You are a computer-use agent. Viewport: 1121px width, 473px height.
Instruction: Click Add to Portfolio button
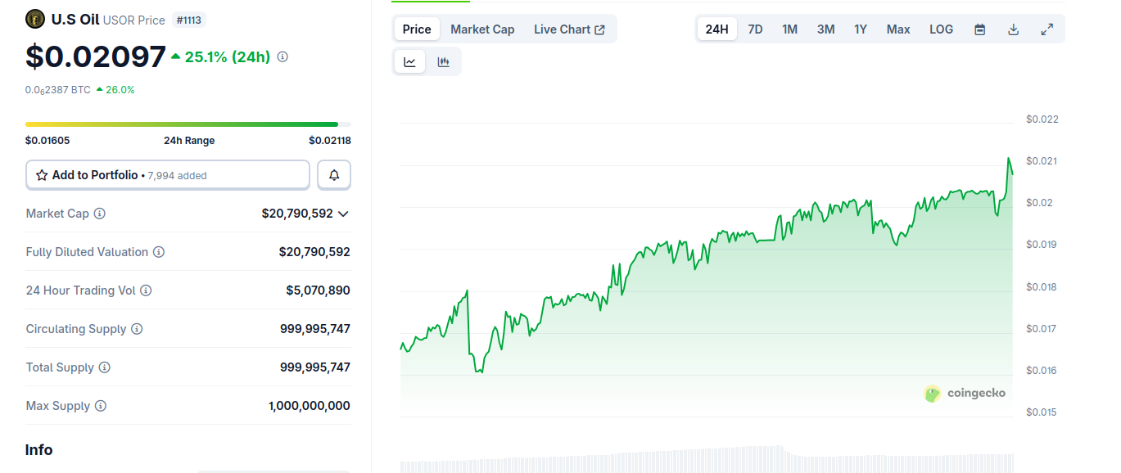click(168, 175)
